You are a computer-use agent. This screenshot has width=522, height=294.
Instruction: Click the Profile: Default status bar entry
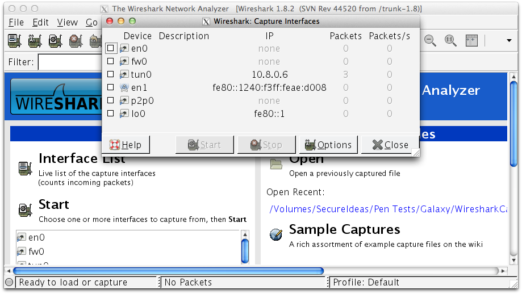366,282
